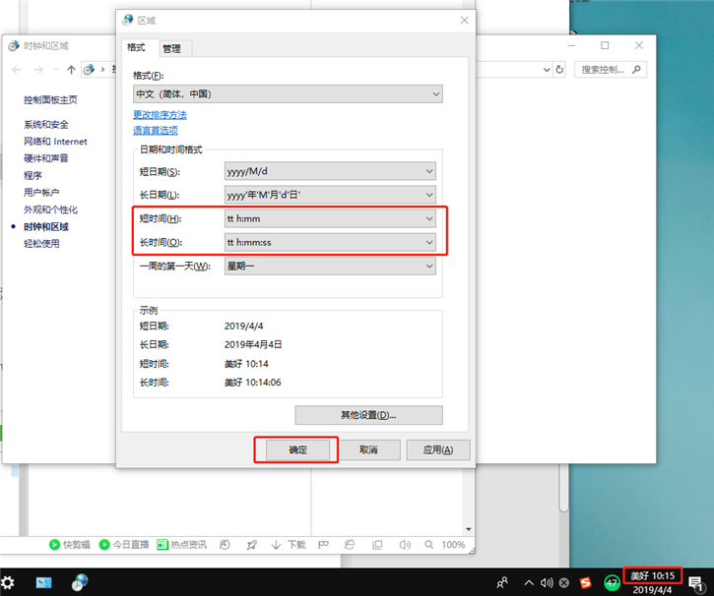Close the 区域 dialog
Image resolution: width=714 pixels, height=596 pixels.
tap(464, 21)
